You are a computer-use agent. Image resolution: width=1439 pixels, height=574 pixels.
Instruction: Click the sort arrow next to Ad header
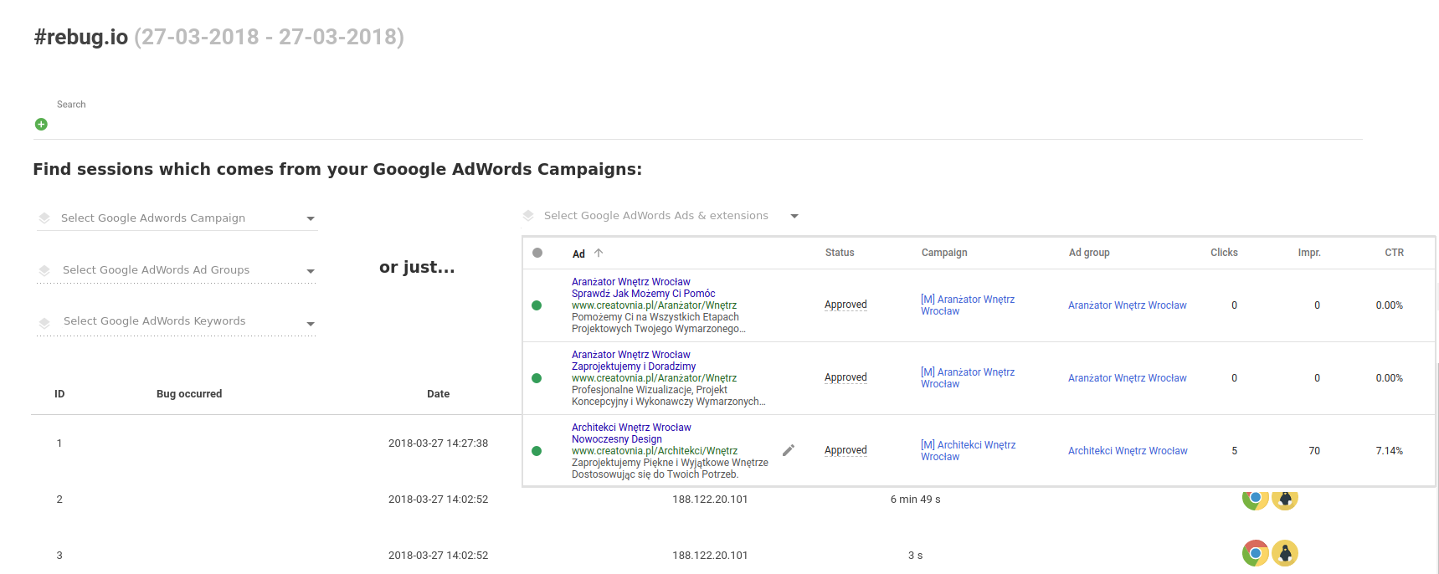point(599,253)
